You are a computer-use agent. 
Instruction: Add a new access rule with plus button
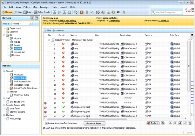pyautogui.click(x=180, y=123)
